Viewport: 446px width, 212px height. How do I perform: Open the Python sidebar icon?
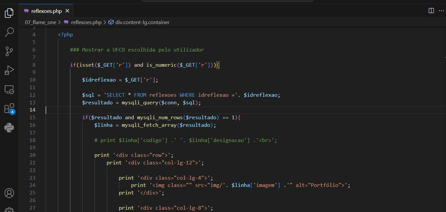(x=9, y=127)
